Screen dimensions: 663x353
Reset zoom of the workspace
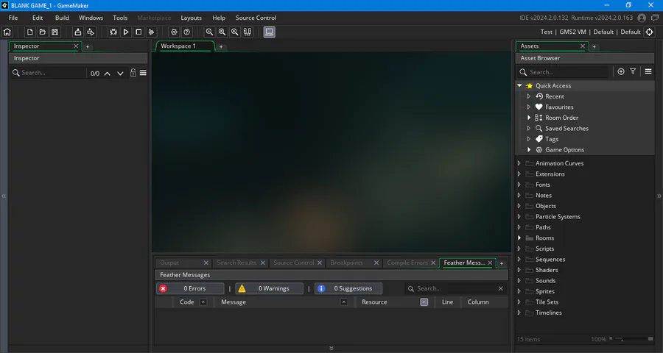(222, 32)
